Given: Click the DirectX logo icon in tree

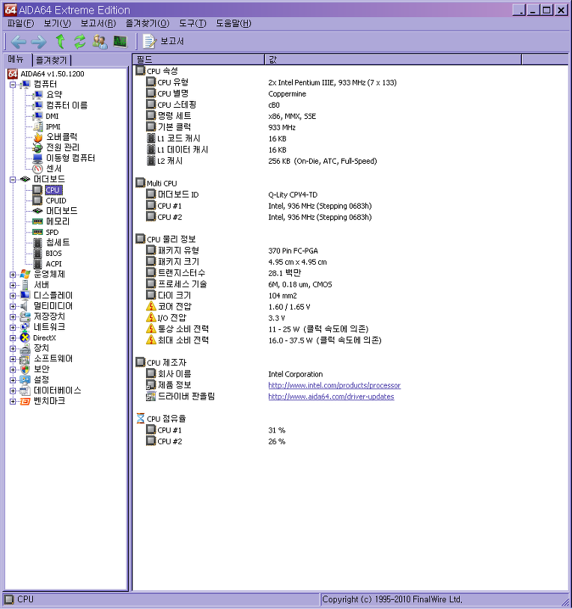Looking at the screenshot, I should (25, 337).
